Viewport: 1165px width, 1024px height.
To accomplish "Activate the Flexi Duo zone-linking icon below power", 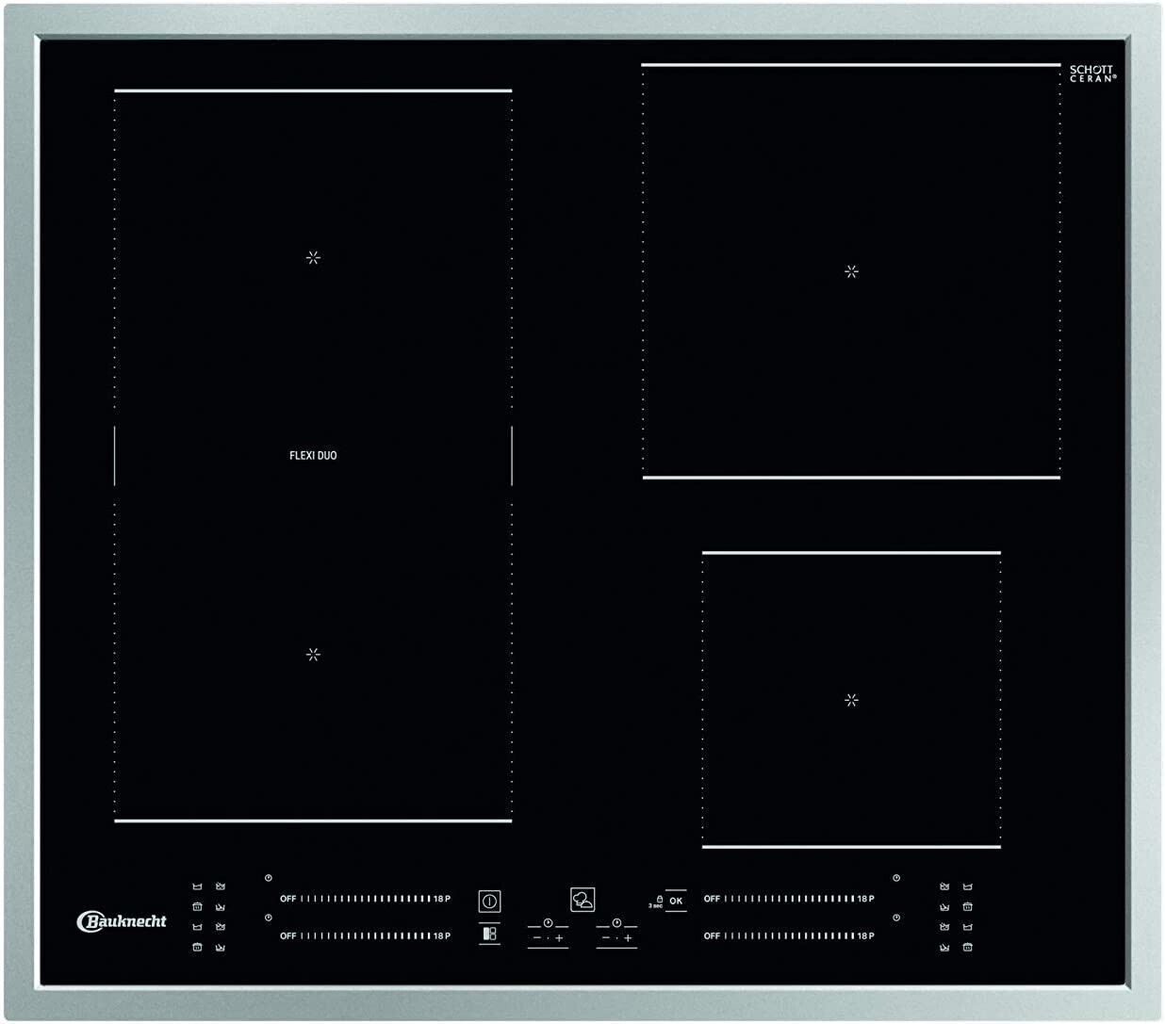I will coord(489,935).
